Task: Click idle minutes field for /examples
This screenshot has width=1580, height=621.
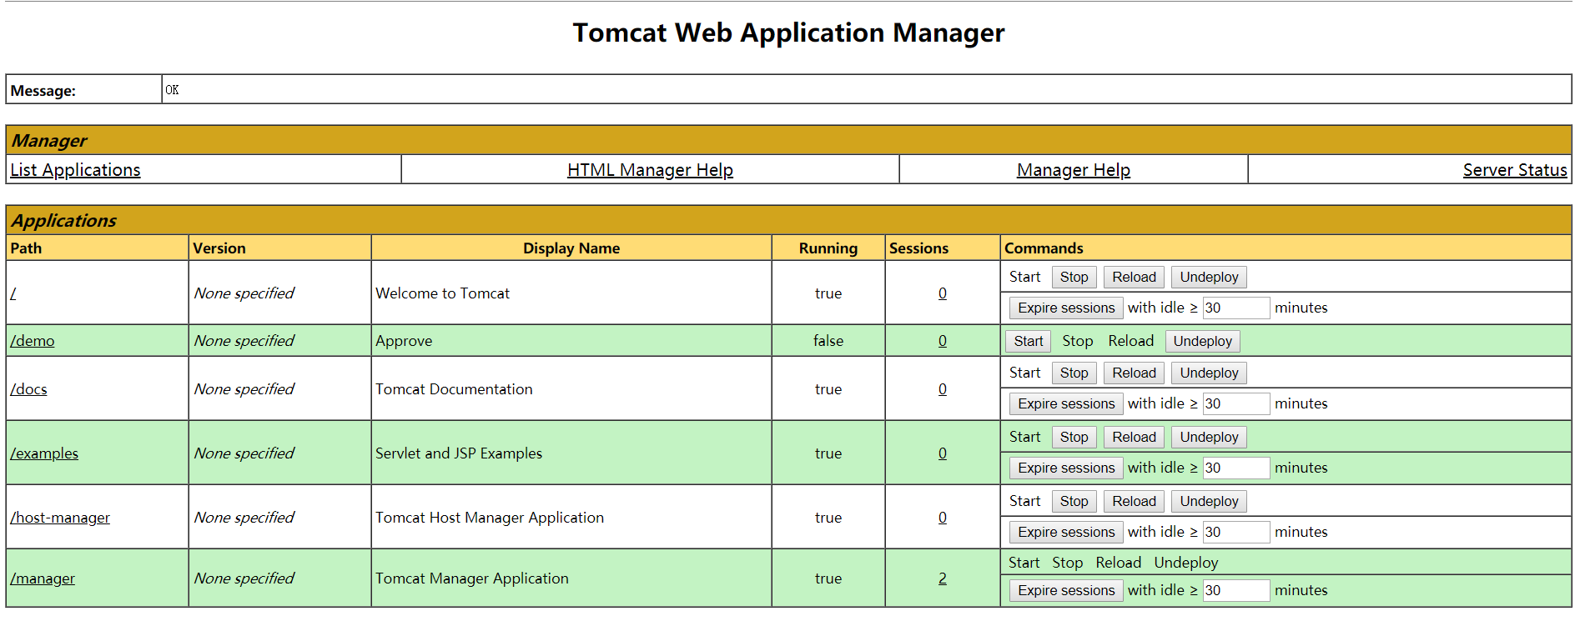Action: tap(1236, 468)
